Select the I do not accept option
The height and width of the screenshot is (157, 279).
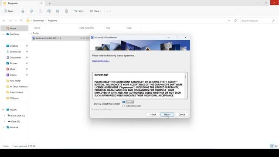click(124, 106)
